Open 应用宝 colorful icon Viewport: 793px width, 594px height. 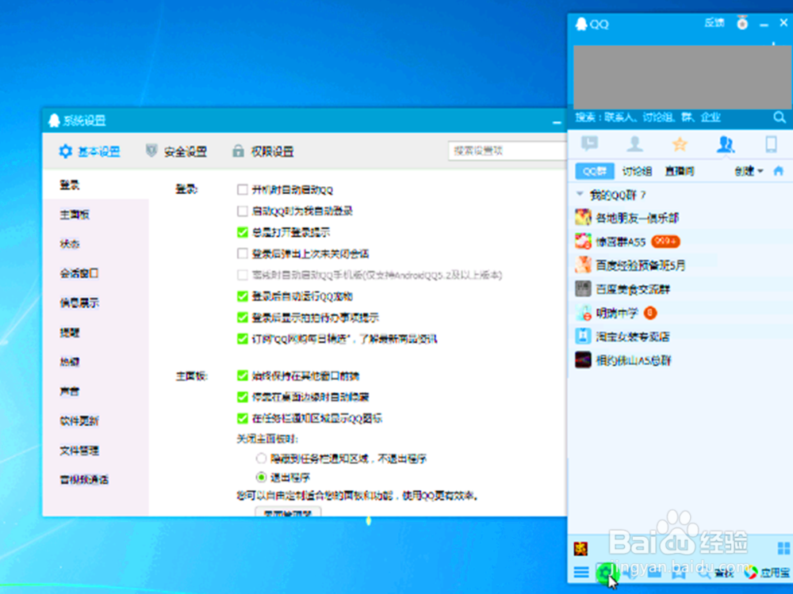[x=750, y=573]
